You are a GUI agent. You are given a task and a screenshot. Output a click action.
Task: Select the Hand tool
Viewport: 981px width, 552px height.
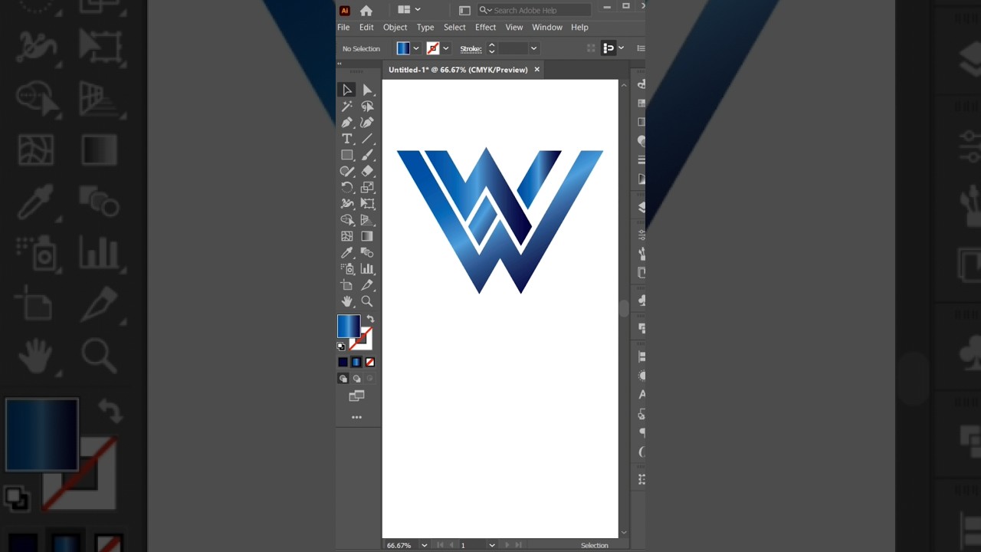coord(347,301)
